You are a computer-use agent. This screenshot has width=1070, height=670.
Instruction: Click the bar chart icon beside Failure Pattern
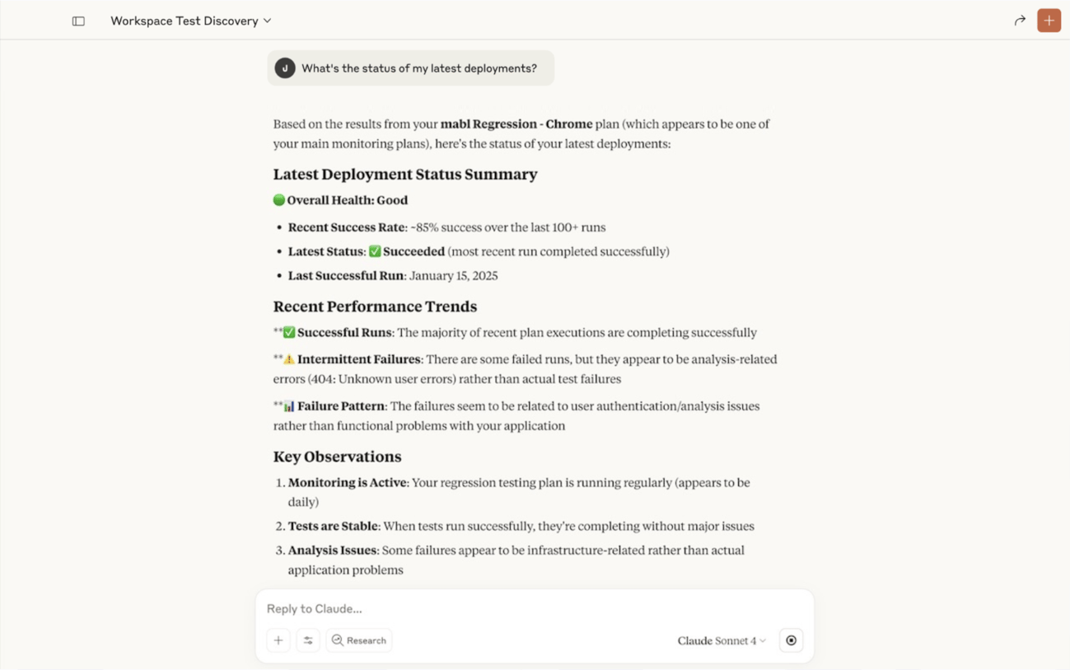click(289, 406)
